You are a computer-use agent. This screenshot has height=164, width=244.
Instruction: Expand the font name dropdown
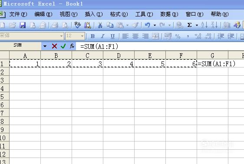tap(61, 36)
